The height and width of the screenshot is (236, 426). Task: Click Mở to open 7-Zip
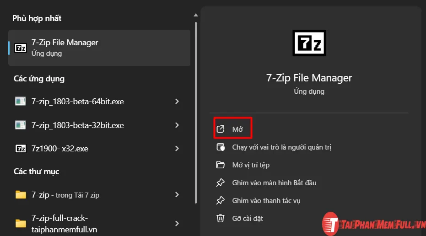(x=233, y=129)
